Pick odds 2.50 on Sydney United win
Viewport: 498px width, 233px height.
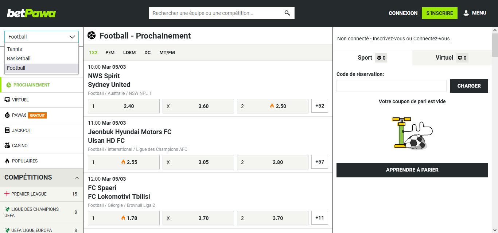[x=273, y=106]
